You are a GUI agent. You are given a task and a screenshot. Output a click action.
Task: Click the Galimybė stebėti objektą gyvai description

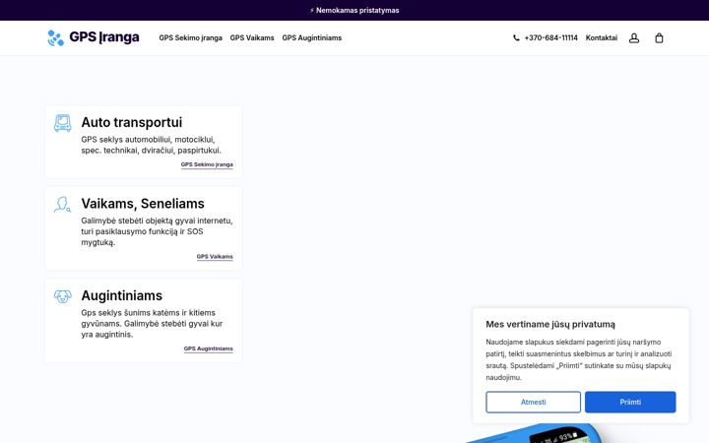(x=157, y=231)
